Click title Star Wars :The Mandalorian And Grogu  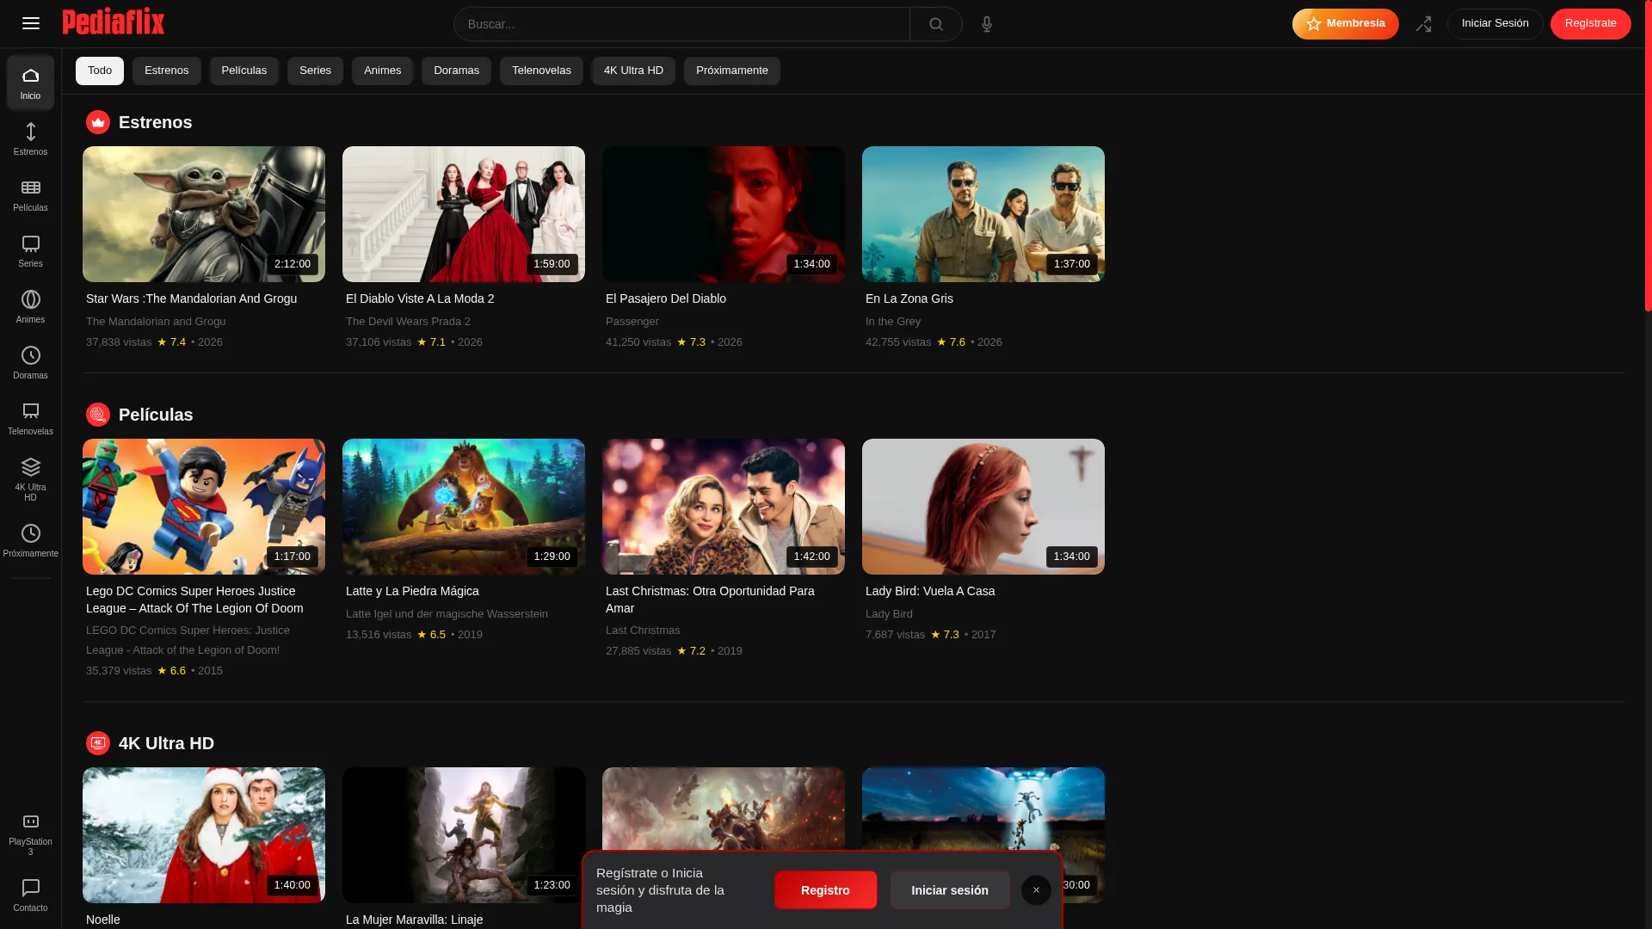click(x=191, y=298)
